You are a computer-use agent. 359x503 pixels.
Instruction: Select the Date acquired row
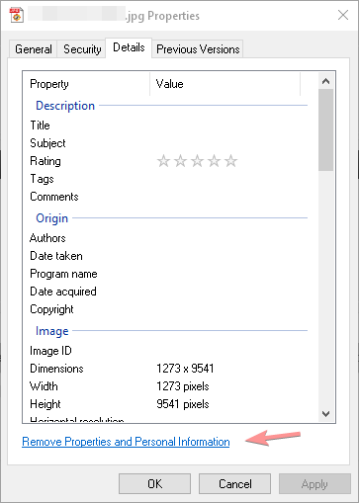pos(168,292)
